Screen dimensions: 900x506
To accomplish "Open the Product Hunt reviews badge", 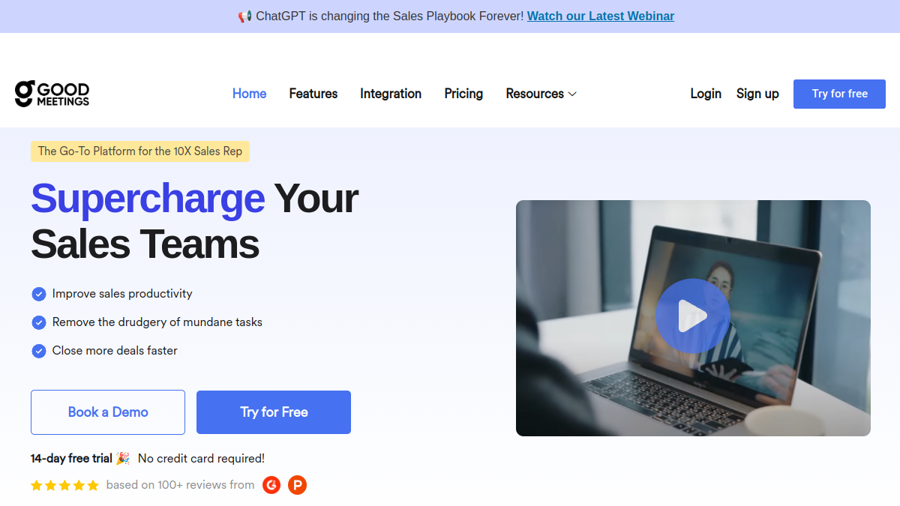I will tap(297, 485).
